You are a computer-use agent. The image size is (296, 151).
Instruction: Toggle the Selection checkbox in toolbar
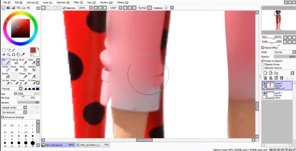(x=64, y=8)
